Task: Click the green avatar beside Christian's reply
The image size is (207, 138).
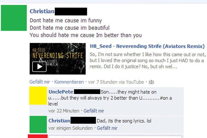Action: click(38, 124)
